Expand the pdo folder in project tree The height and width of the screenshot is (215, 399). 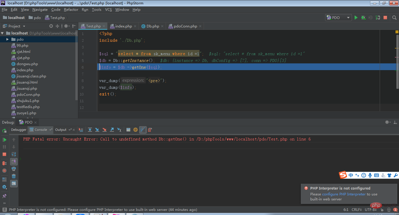point(8,39)
